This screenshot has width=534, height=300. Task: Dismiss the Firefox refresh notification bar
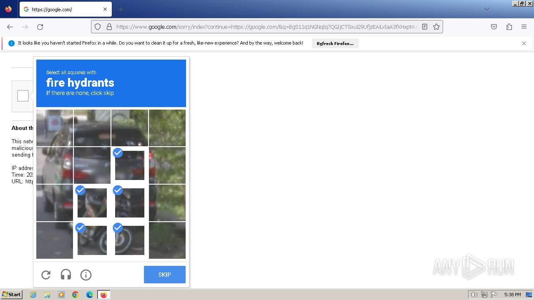[524, 43]
